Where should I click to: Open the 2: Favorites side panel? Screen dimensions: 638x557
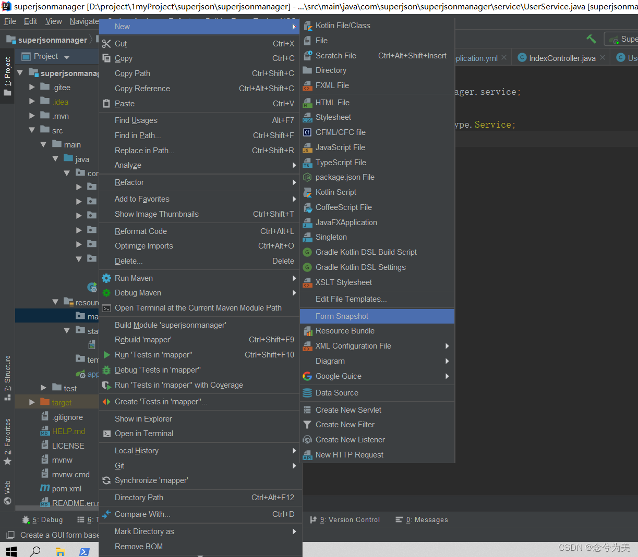(7, 442)
